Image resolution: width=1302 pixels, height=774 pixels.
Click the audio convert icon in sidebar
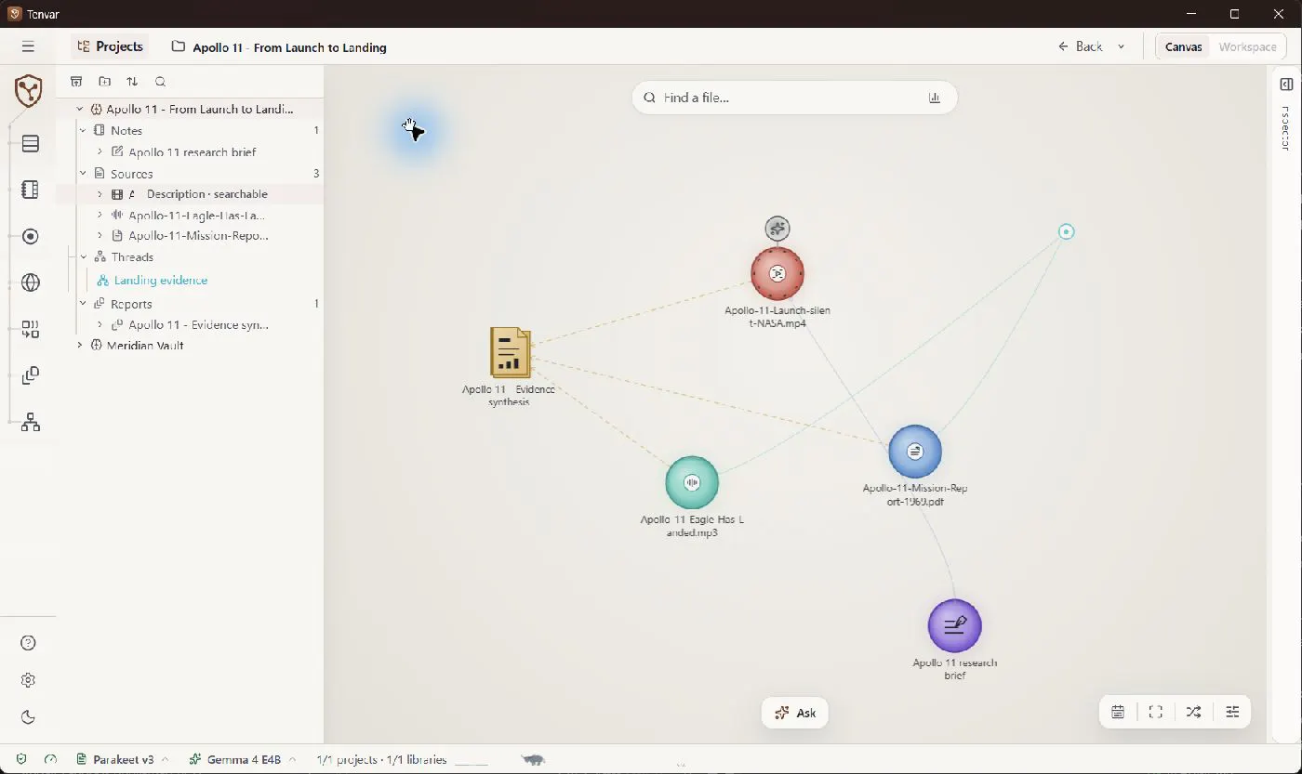30,329
